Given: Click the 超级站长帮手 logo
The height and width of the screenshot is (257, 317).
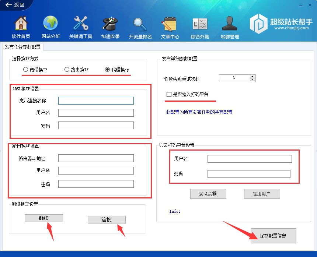Looking at the screenshot, I should tap(281, 24).
